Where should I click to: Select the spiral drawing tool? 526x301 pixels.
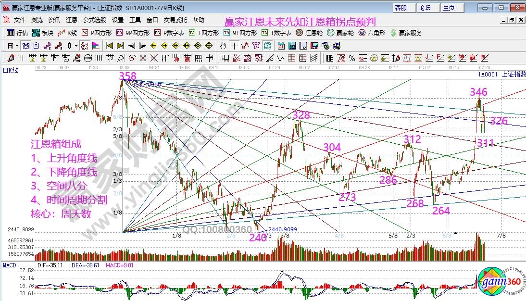coord(66,58)
